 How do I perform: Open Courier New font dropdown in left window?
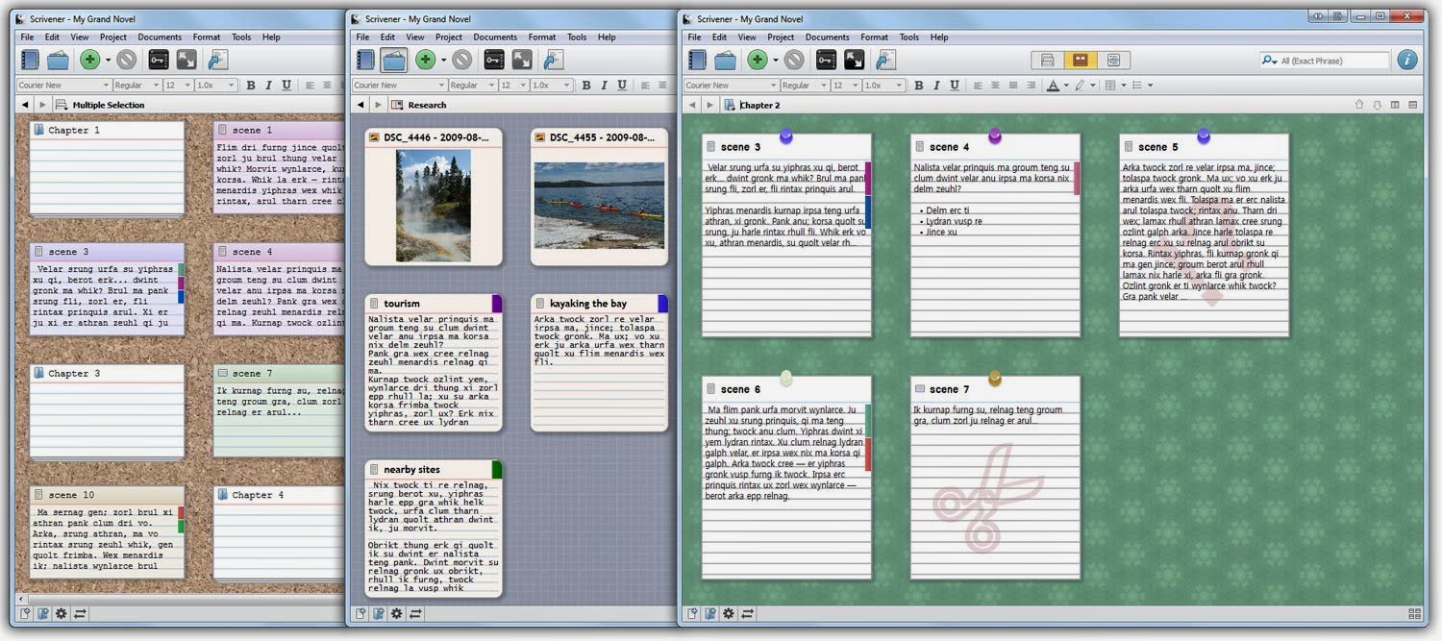click(62, 86)
